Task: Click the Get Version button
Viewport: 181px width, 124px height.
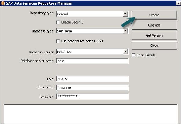Action: point(154,35)
